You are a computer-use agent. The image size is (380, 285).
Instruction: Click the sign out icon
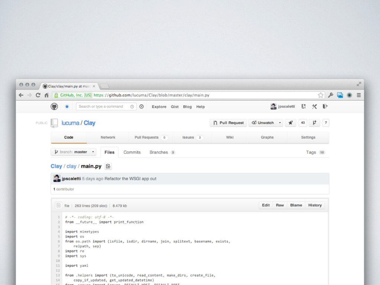pyautogui.click(x=325, y=107)
